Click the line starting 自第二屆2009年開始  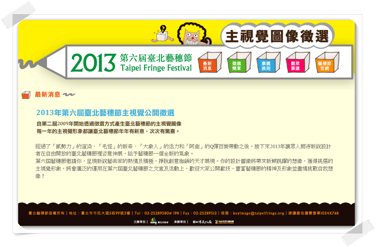[109, 124]
